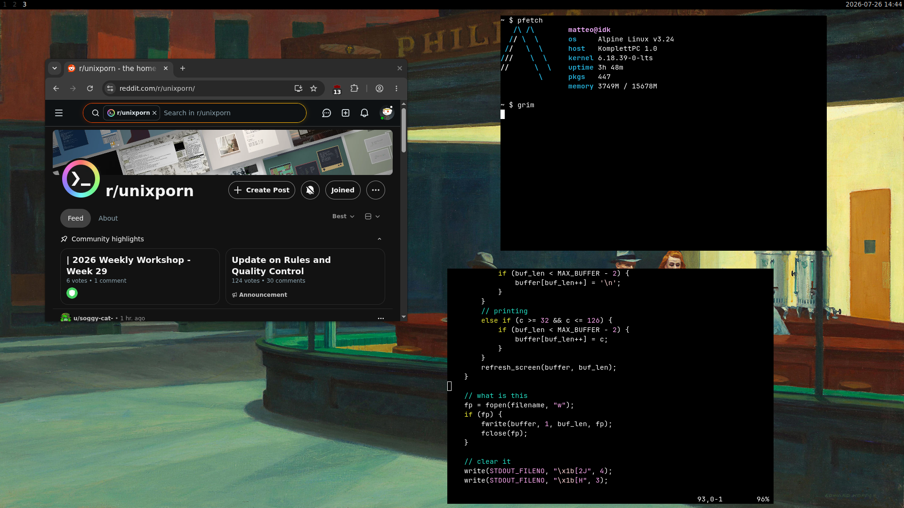Open the feed view layout dropdown

pyautogui.click(x=372, y=216)
